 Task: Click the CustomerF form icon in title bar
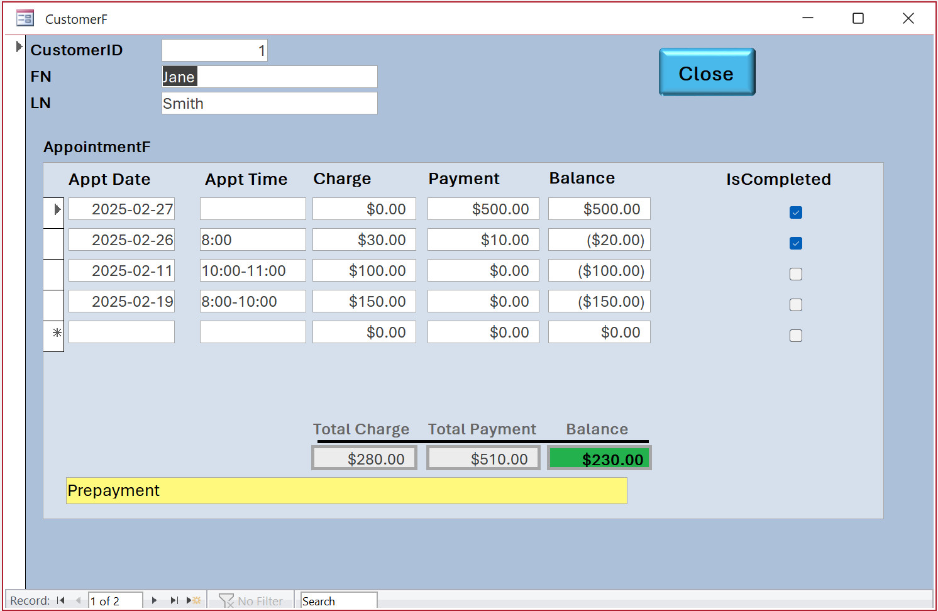pos(25,18)
